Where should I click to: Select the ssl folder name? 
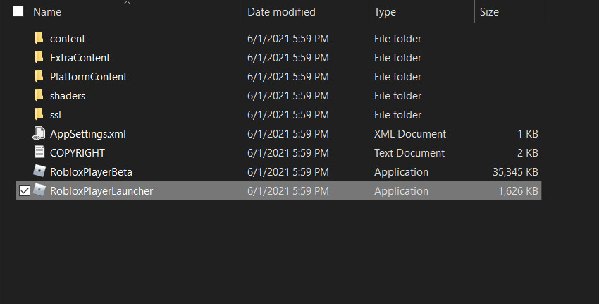tap(57, 114)
